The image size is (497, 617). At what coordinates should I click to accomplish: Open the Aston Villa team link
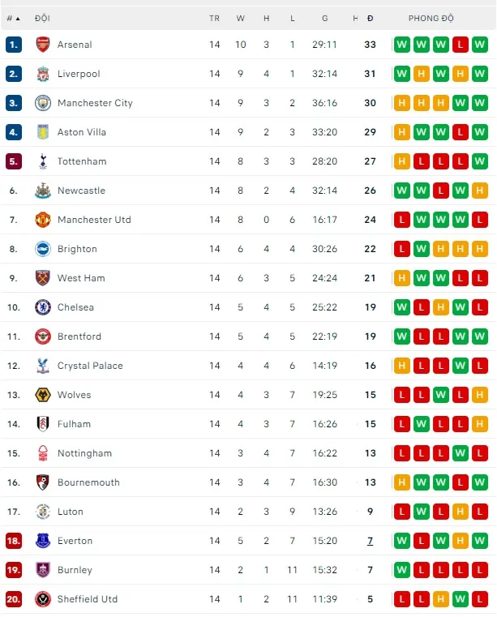(81, 132)
